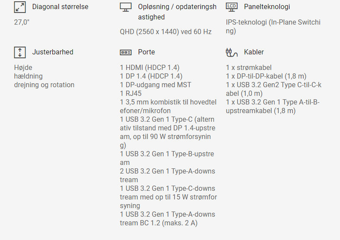Select the "Diagonal størrelse" heading
Viewport: 340px width, 240px height.
60,7
